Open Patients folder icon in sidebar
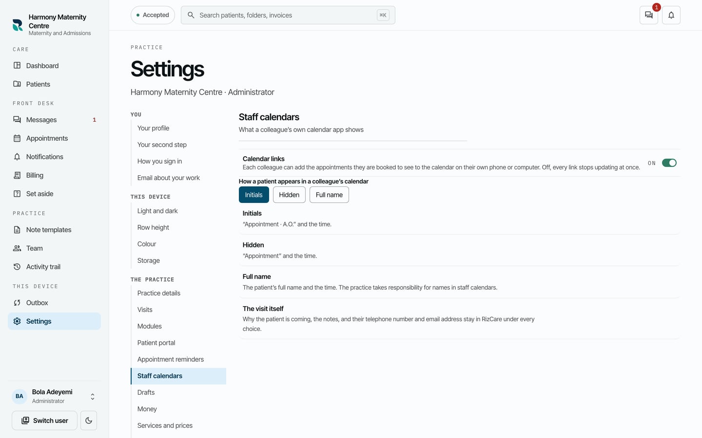702x438 pixels. [17, 84]
